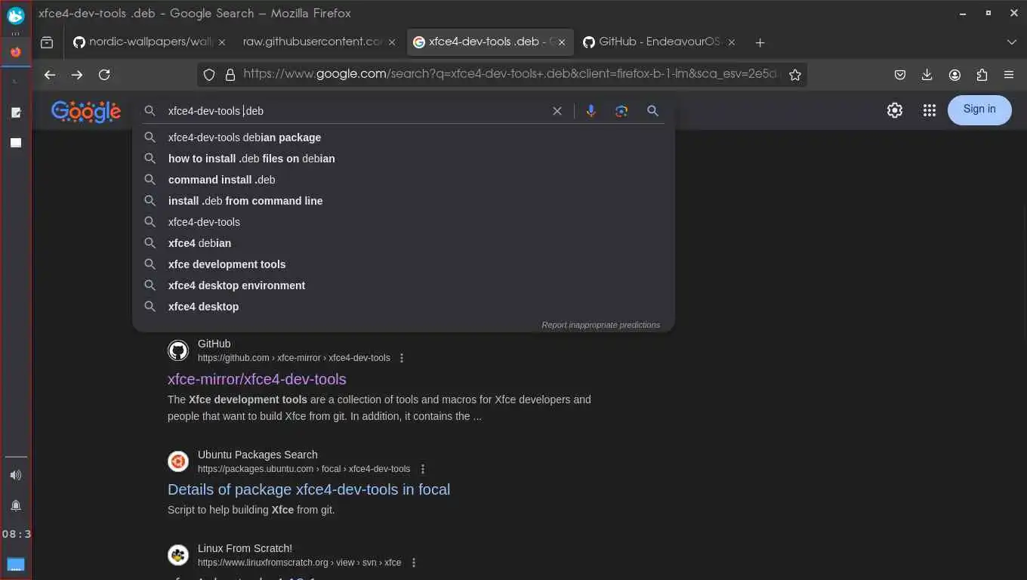Choose suggestion install .deb from command line
1027x580 pixels.
[x=403, y=201]
